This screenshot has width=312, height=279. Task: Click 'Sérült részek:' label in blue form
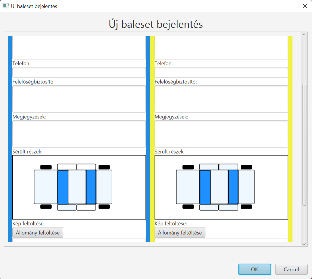(28, 152)
